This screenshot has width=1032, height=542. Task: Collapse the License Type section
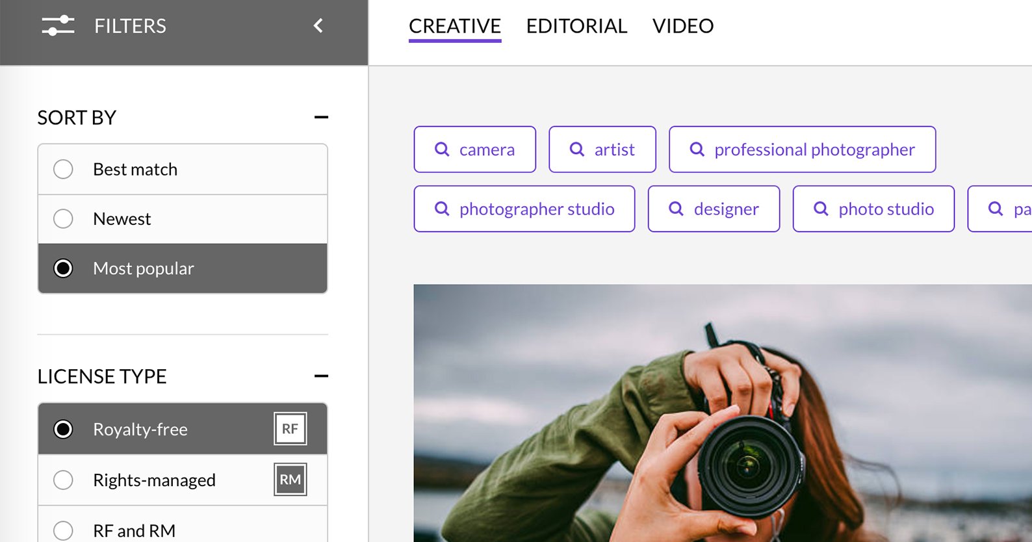pyautogui.click(x=321, y=376)
